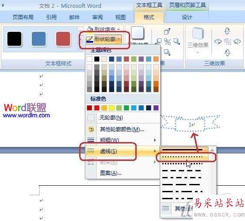The image size is (245, 221).
Task: Open the 文本框工具 contextual tab group
Action: tap(149, 5)
